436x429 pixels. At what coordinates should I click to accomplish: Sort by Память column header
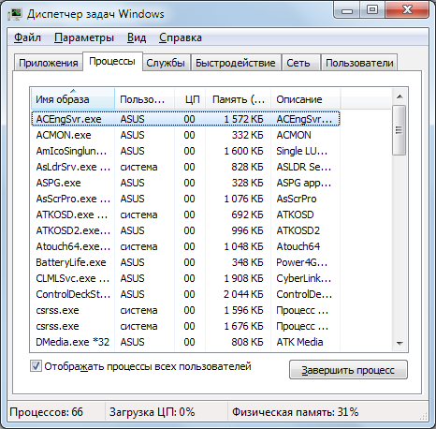click(239, 99)
